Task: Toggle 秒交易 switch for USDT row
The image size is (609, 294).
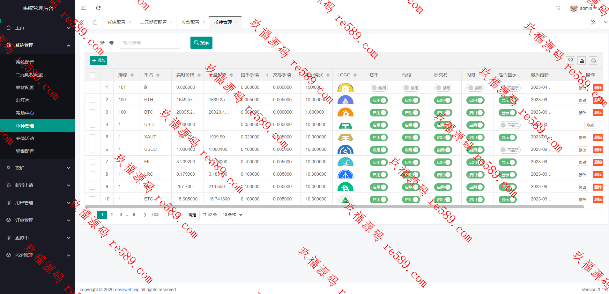Action: click(x=443, y=125)
